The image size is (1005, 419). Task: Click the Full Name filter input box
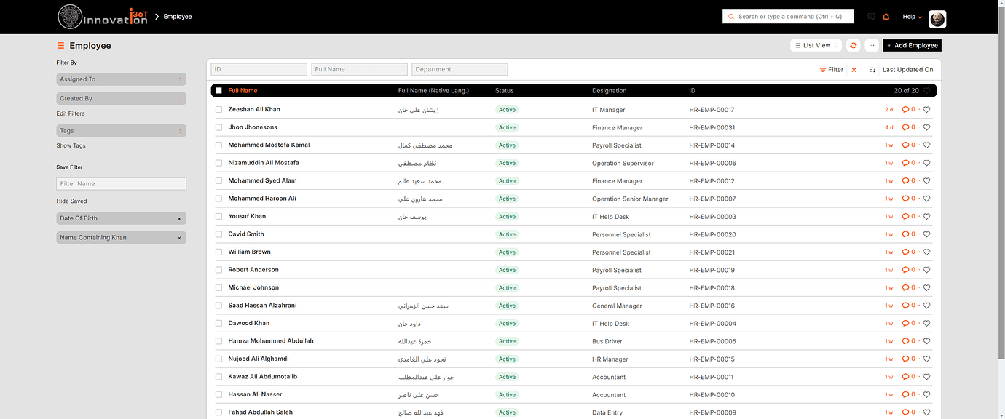[359, 68]
